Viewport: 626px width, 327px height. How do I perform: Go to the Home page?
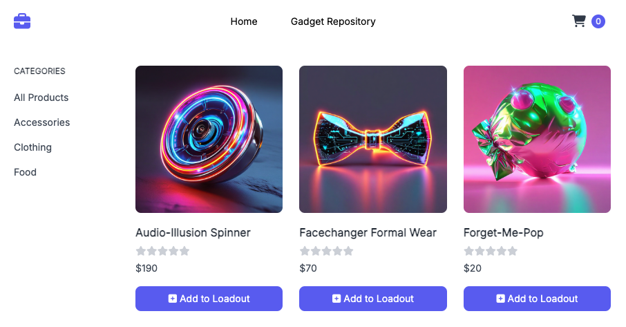click(243, 21)
